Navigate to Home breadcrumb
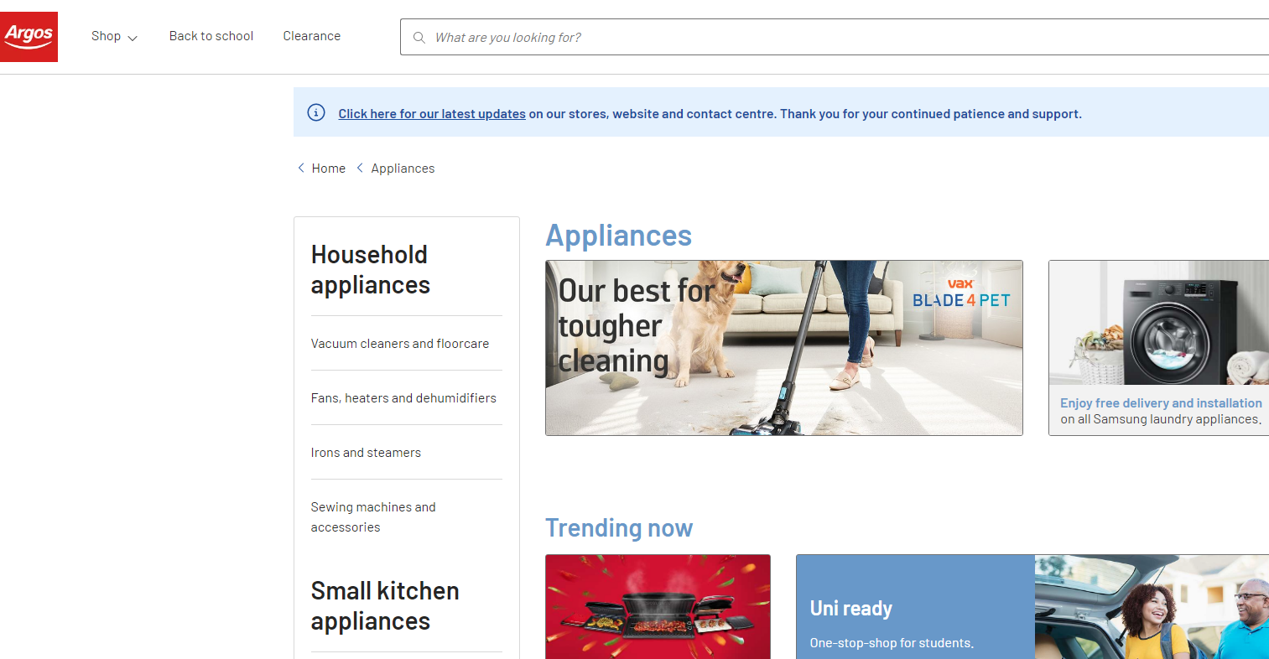 click(x=329, y=169)
